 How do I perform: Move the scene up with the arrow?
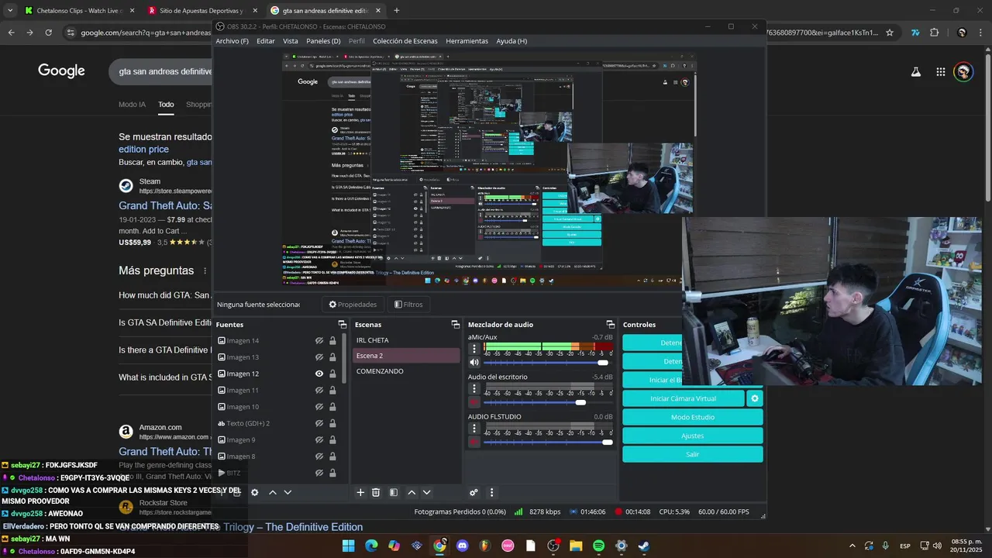pyautogui.click(x=412, y=492)
